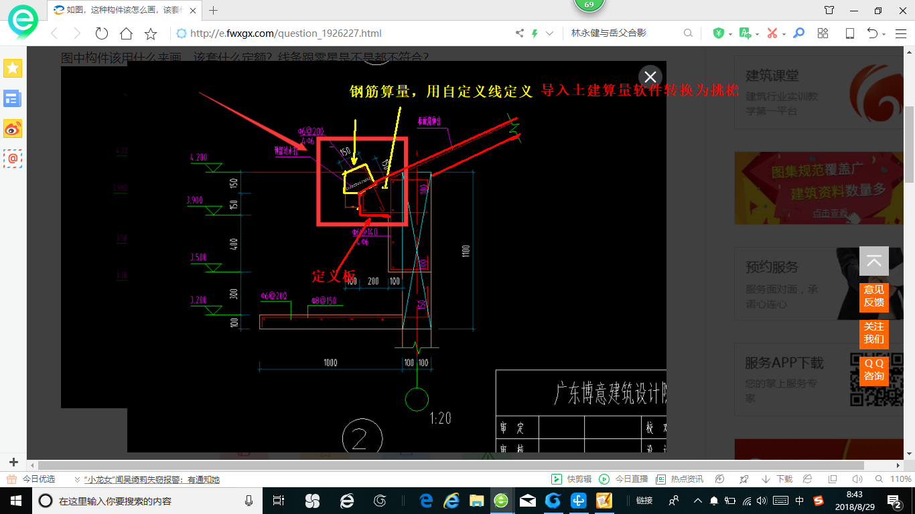The height and width of the screenshot is (514, 915).
Task: Open the green shield payment protection icon
Action: point(718,33)
